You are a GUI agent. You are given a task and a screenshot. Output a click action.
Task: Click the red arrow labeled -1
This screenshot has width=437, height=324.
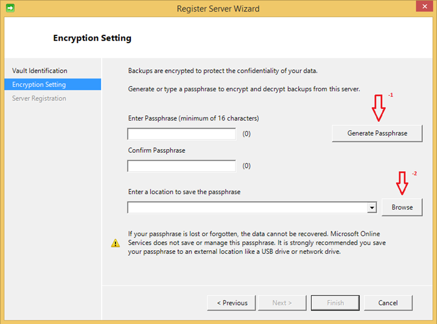click(x=379, y=108)
